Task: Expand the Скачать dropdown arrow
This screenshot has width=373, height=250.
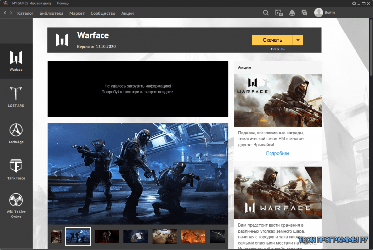Action: tap(298, 40)
